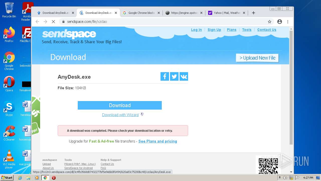The width and height of the screenshot is (321, 181).
Task: Bookmark this page with the star icon
Action: [x=270, y=22]
